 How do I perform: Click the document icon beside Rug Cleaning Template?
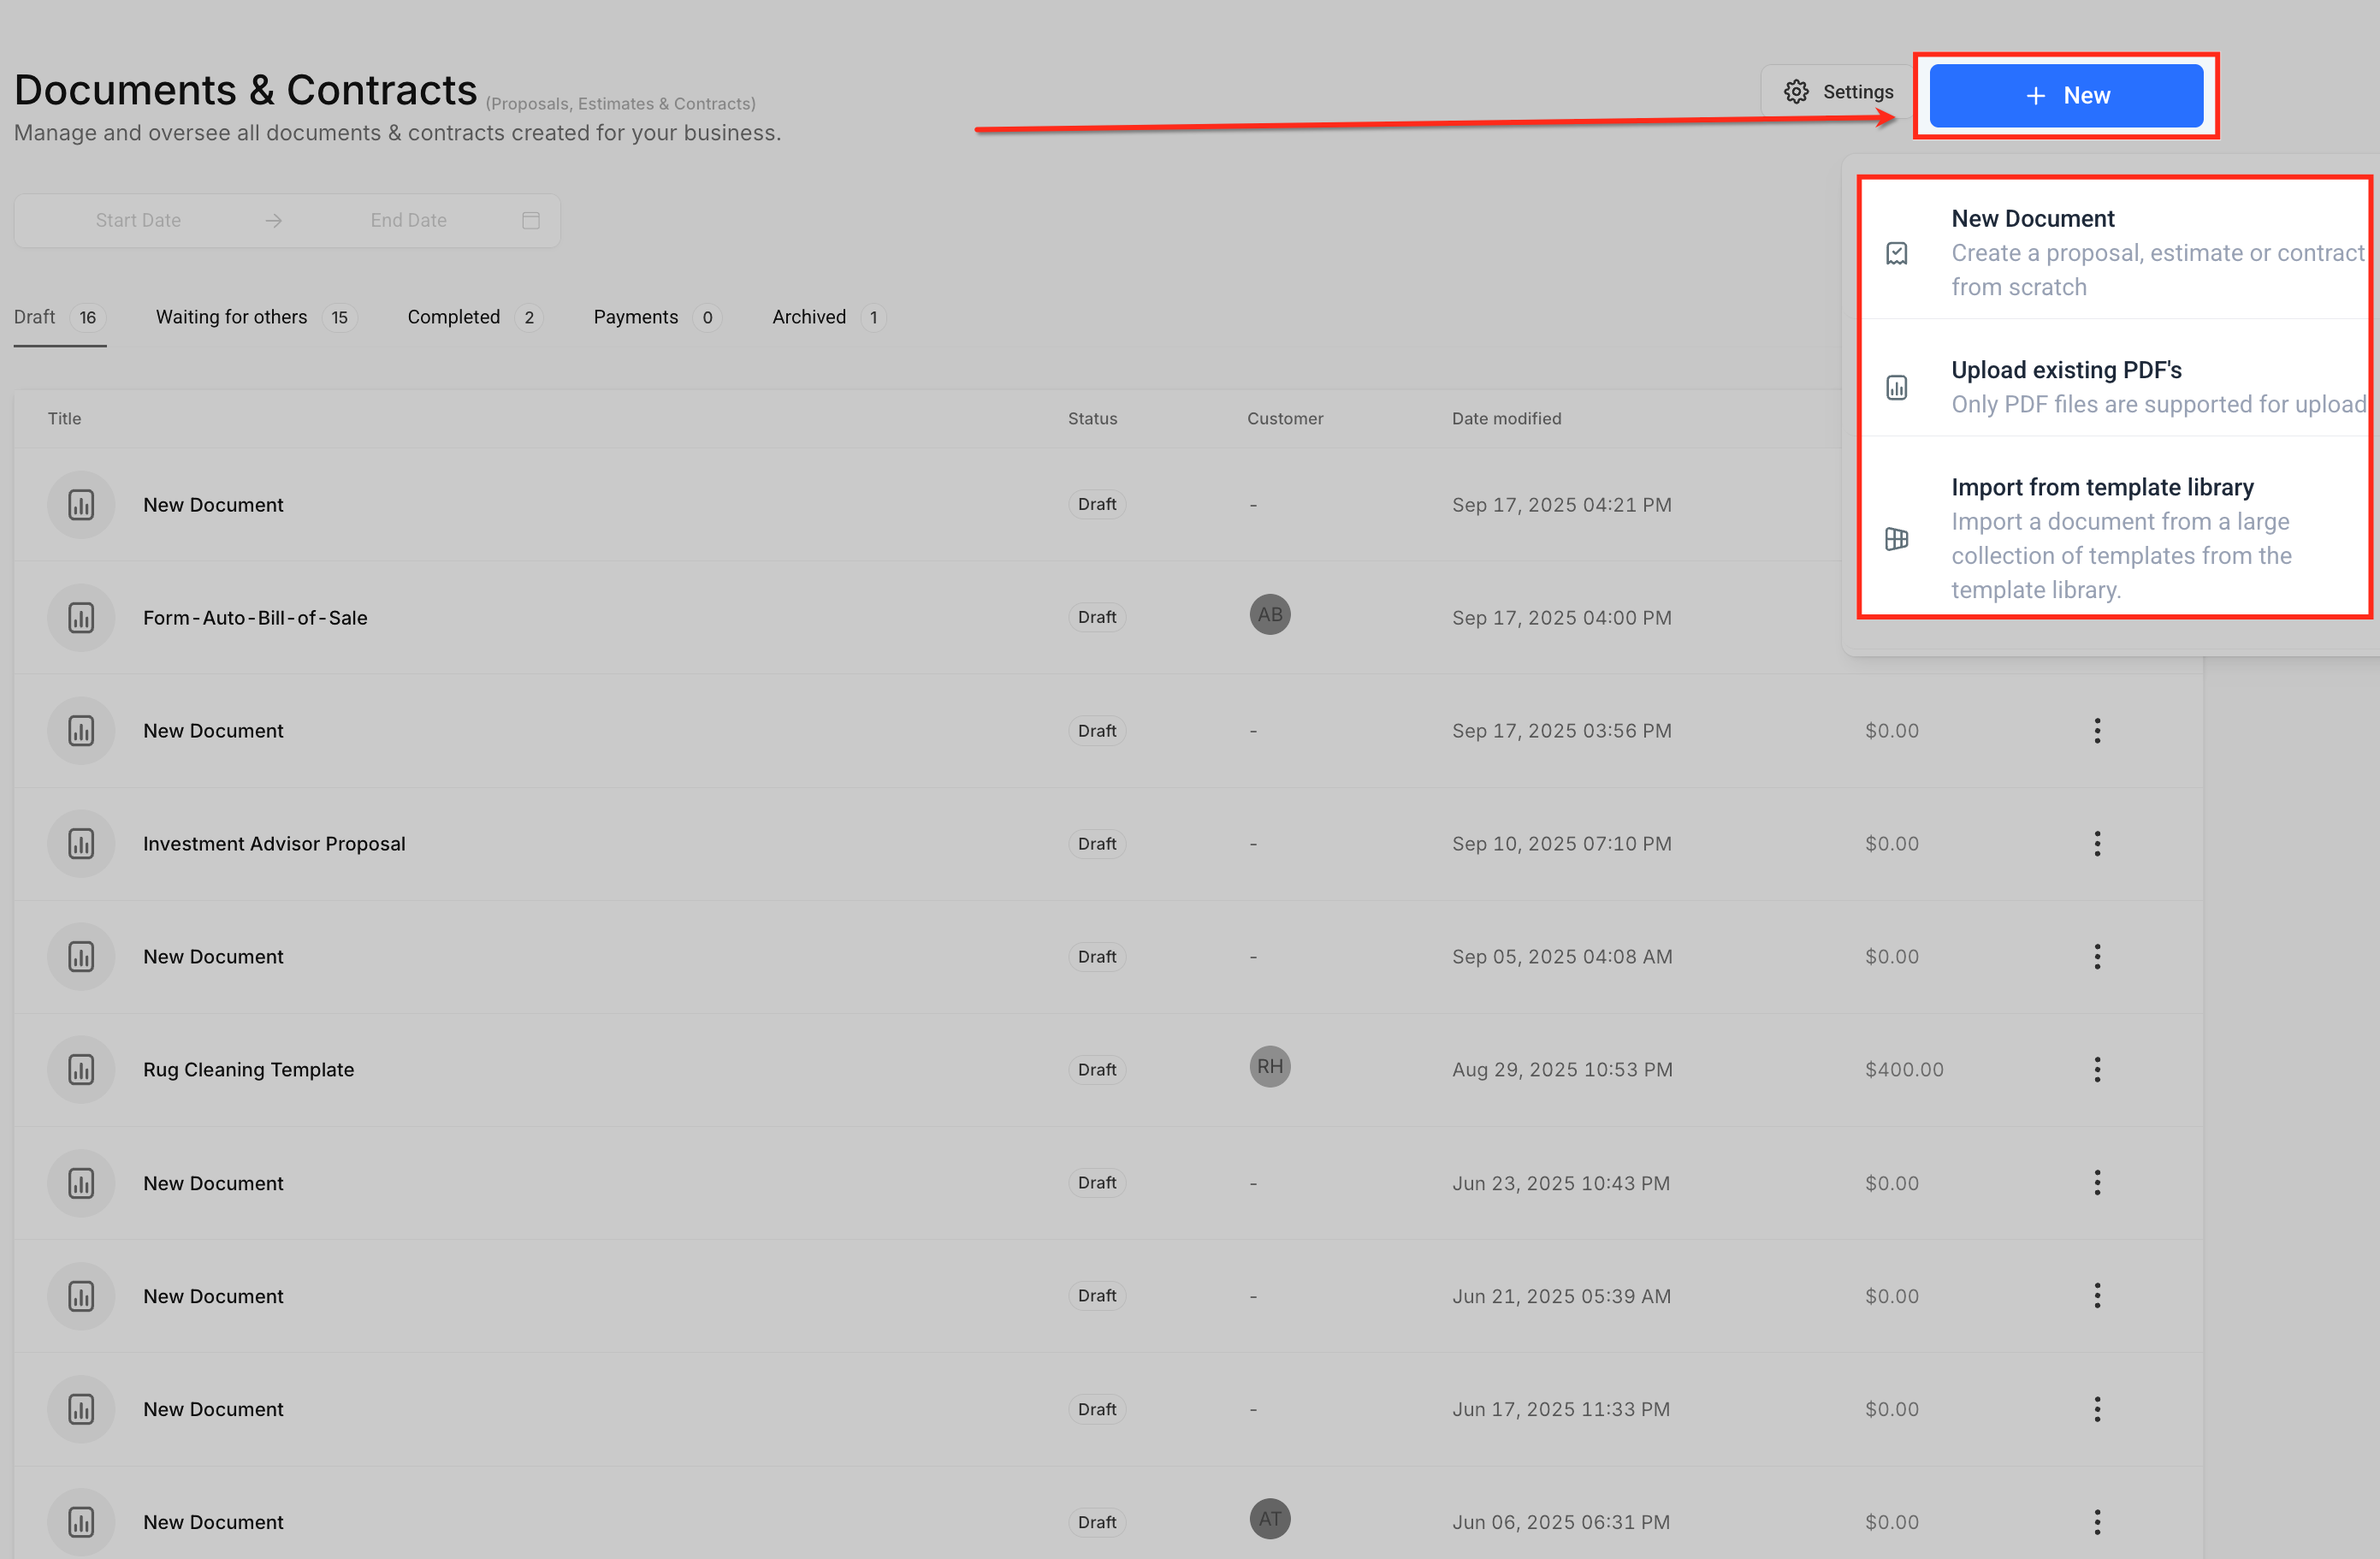81,1069
